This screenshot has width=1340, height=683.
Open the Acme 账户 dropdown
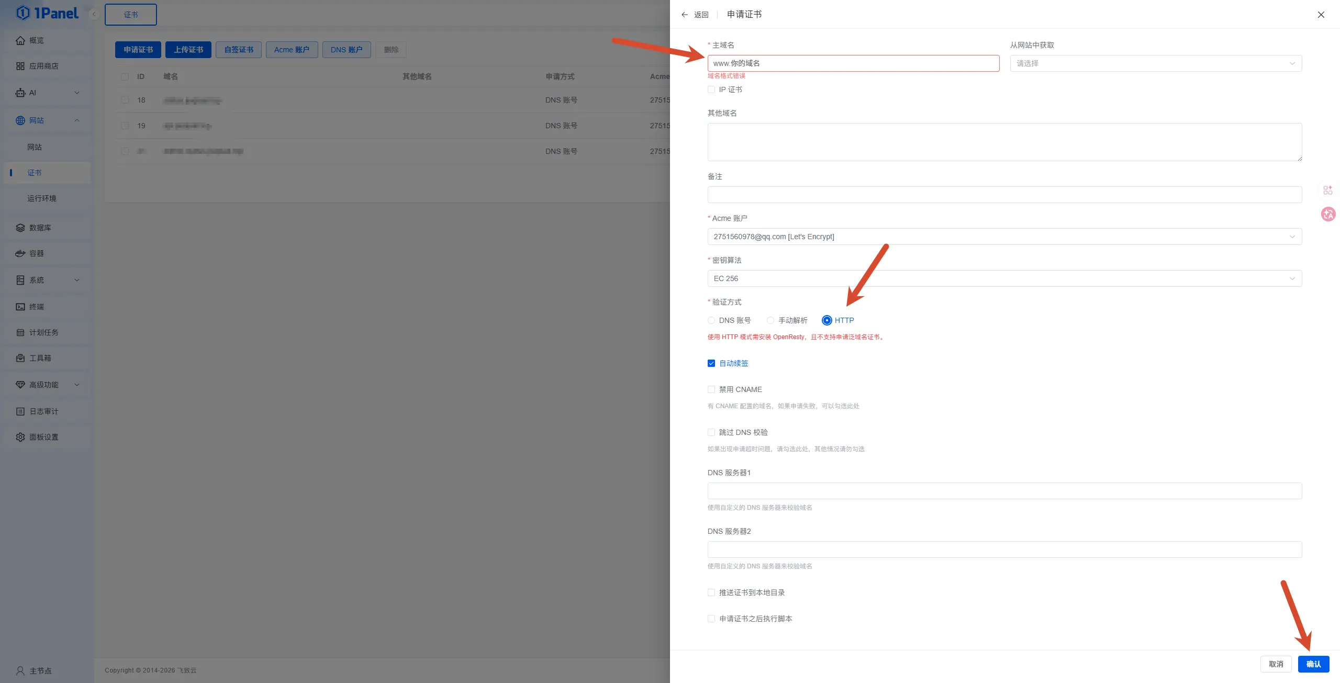1004,237
